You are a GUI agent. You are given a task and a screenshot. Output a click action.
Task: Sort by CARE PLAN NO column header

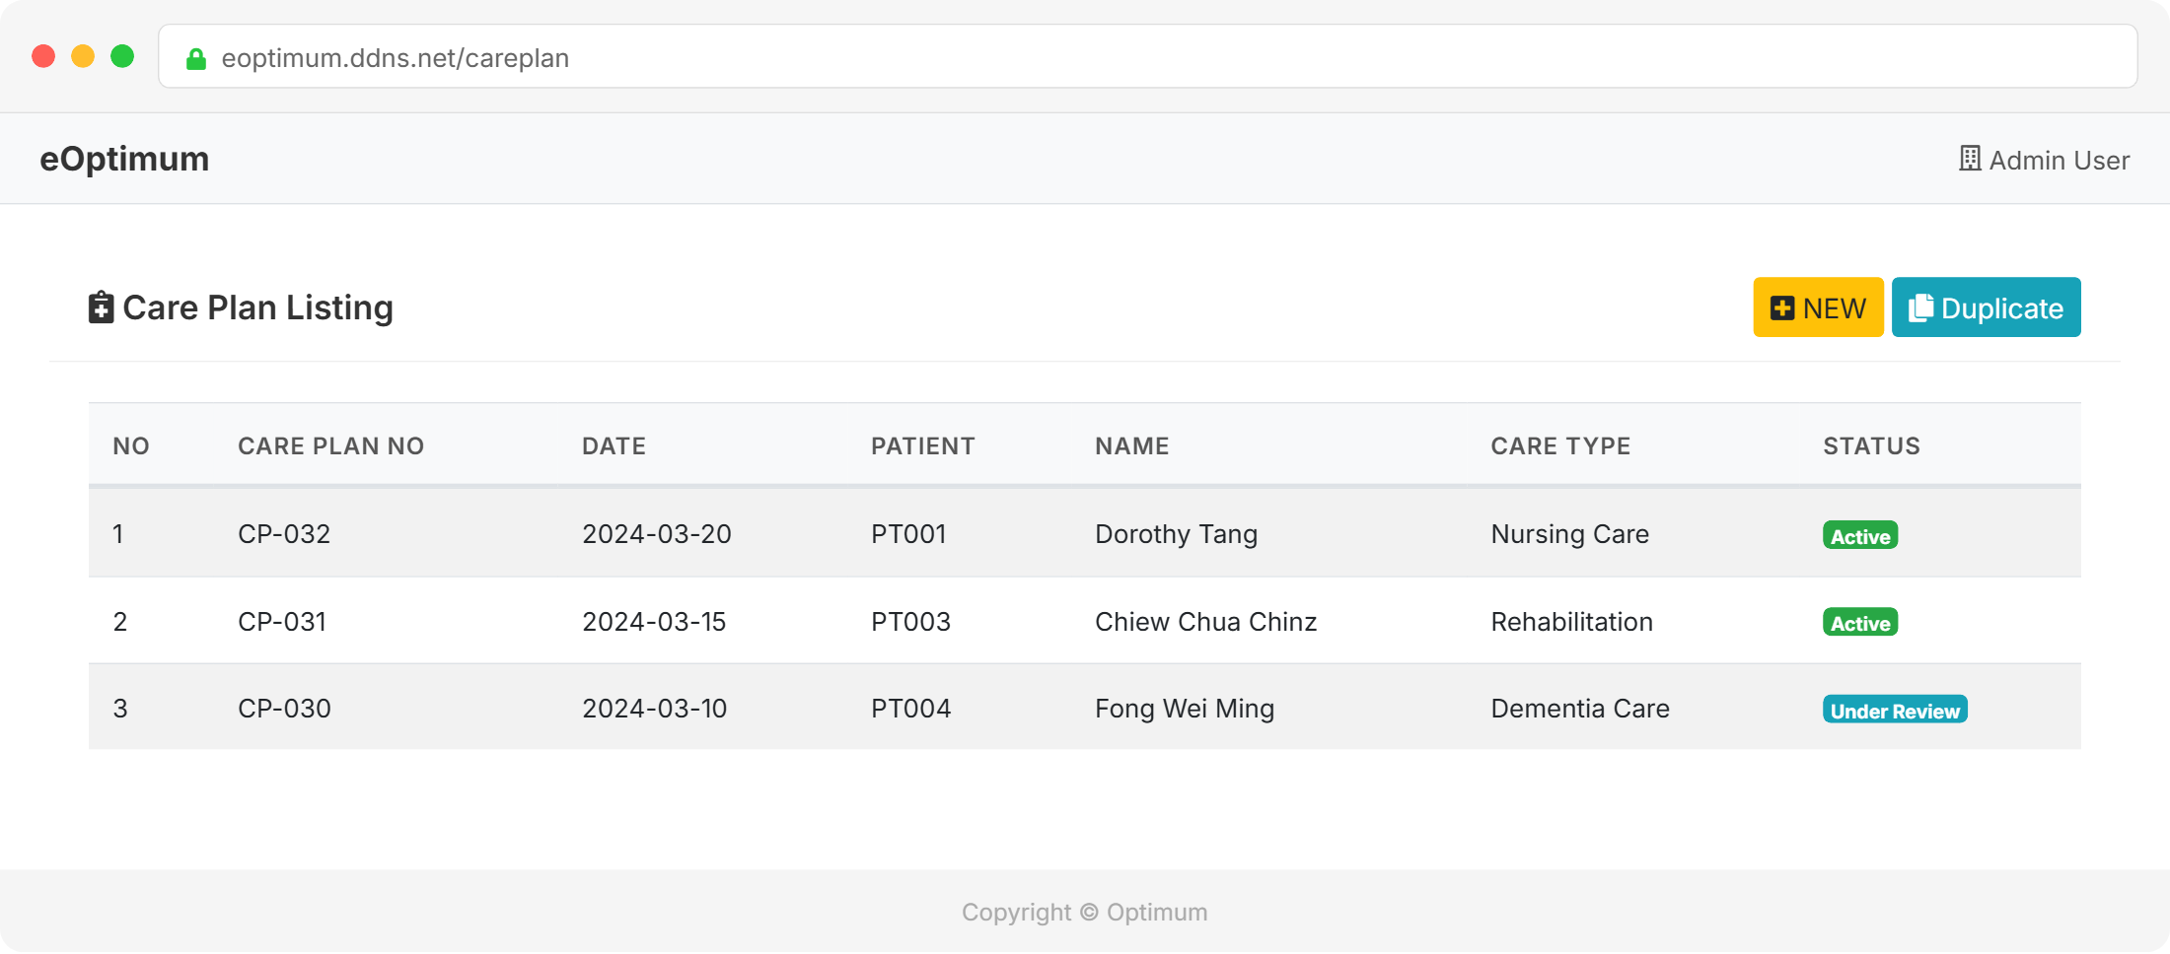tap(330, 446)
